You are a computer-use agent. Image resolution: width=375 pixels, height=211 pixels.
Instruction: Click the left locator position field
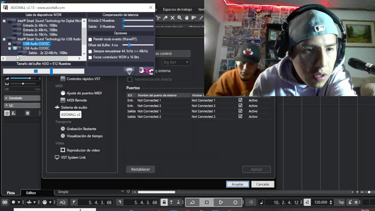pyautogui.click(x=96, y=202)
